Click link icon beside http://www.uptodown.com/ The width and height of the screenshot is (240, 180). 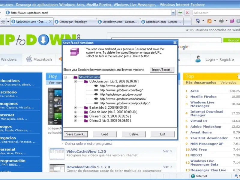[x=96, y=86]
